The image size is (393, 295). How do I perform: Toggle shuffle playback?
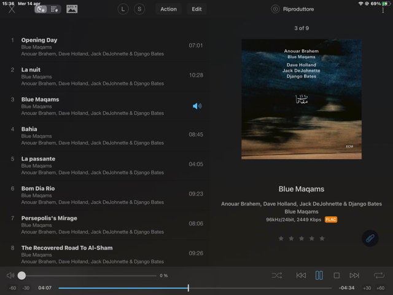pyautogui.click(x=277, y=275)
